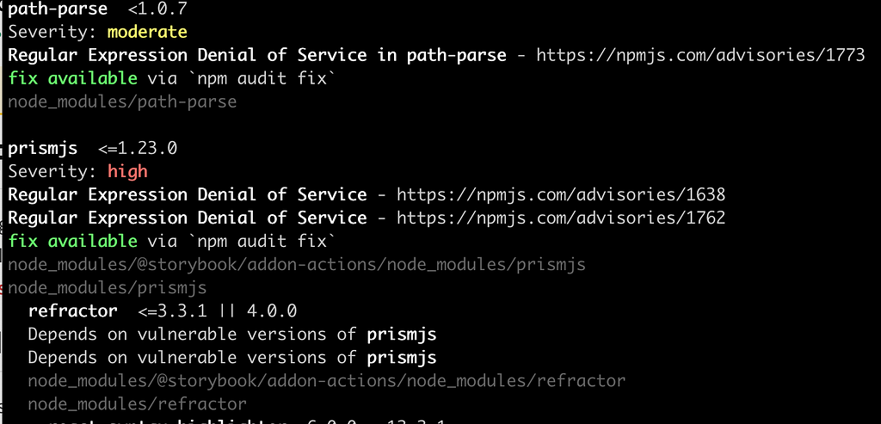Open the advisories/1638 URL link
The image size is (881, 424).
[561, 195]
